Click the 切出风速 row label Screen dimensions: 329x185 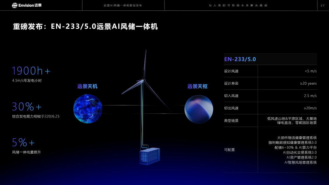pos(231,108)
